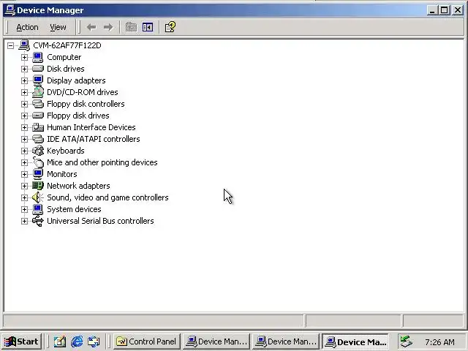This screenshot has width=468, height=351.
Task: Expand the System devices category
Action: [24, 209]
